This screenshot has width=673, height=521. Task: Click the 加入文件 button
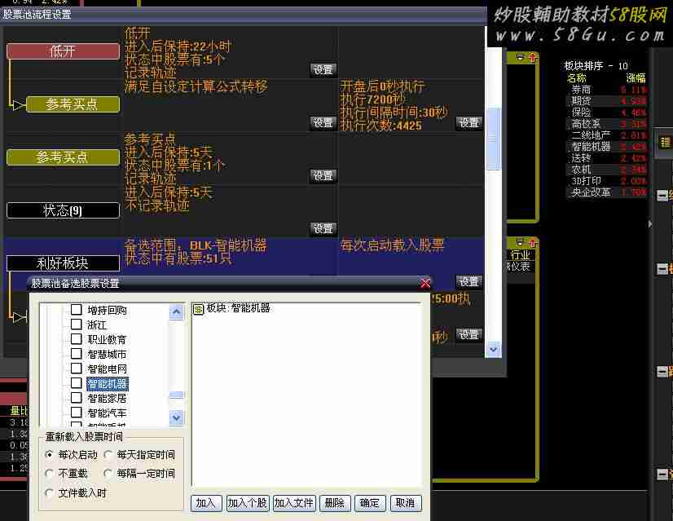pos(294,503)
